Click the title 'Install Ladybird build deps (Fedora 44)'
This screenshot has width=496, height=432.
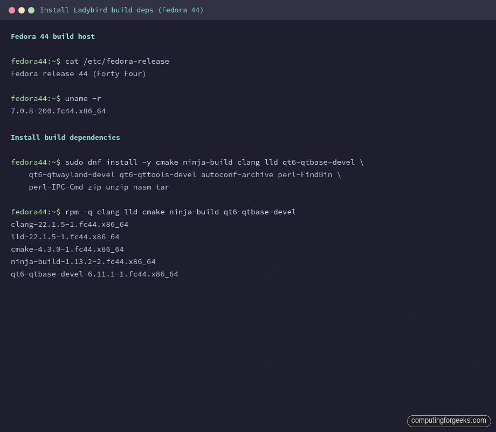click(121, 10)
